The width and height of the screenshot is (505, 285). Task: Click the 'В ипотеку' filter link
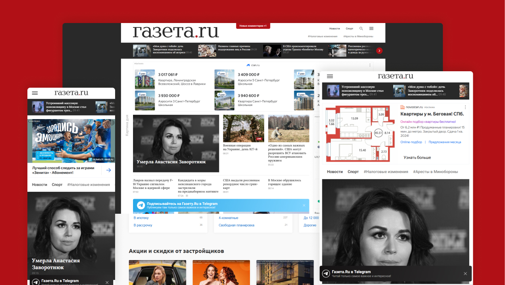point(141,218)
